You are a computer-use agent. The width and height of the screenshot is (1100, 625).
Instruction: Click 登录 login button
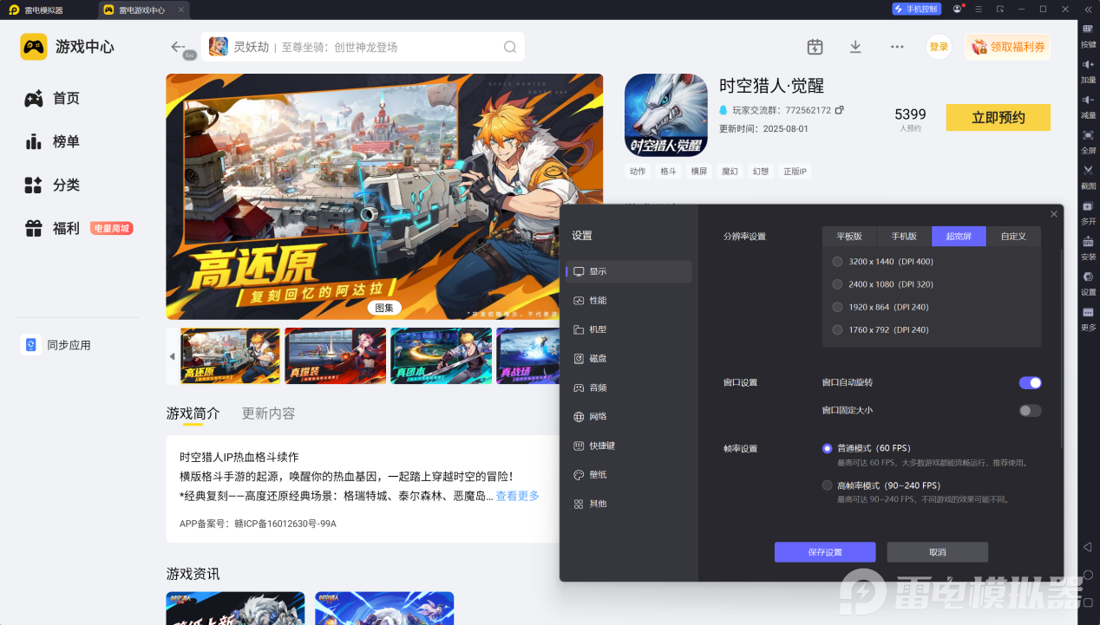tap(939, 47)
